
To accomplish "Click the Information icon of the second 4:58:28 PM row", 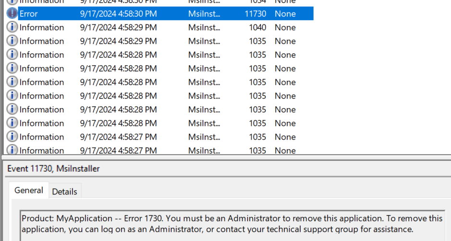I will [x=12, y=68].
